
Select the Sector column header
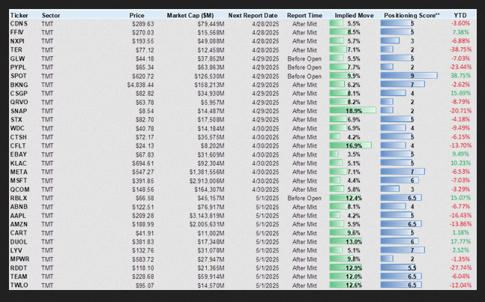[x=51, y=16]
